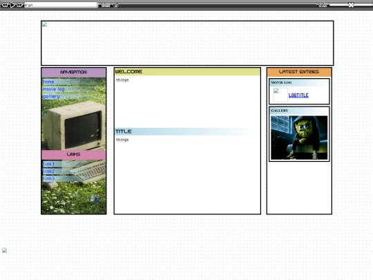Click the track title field in the player bar

61,5
